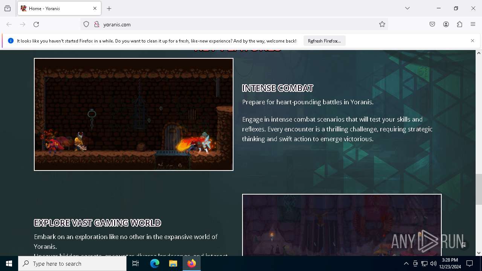Dismiss the Firefox refresh notification bar
Image resolution: width=482 pixels, height=271 pixels.
click(x=473, y=41)
